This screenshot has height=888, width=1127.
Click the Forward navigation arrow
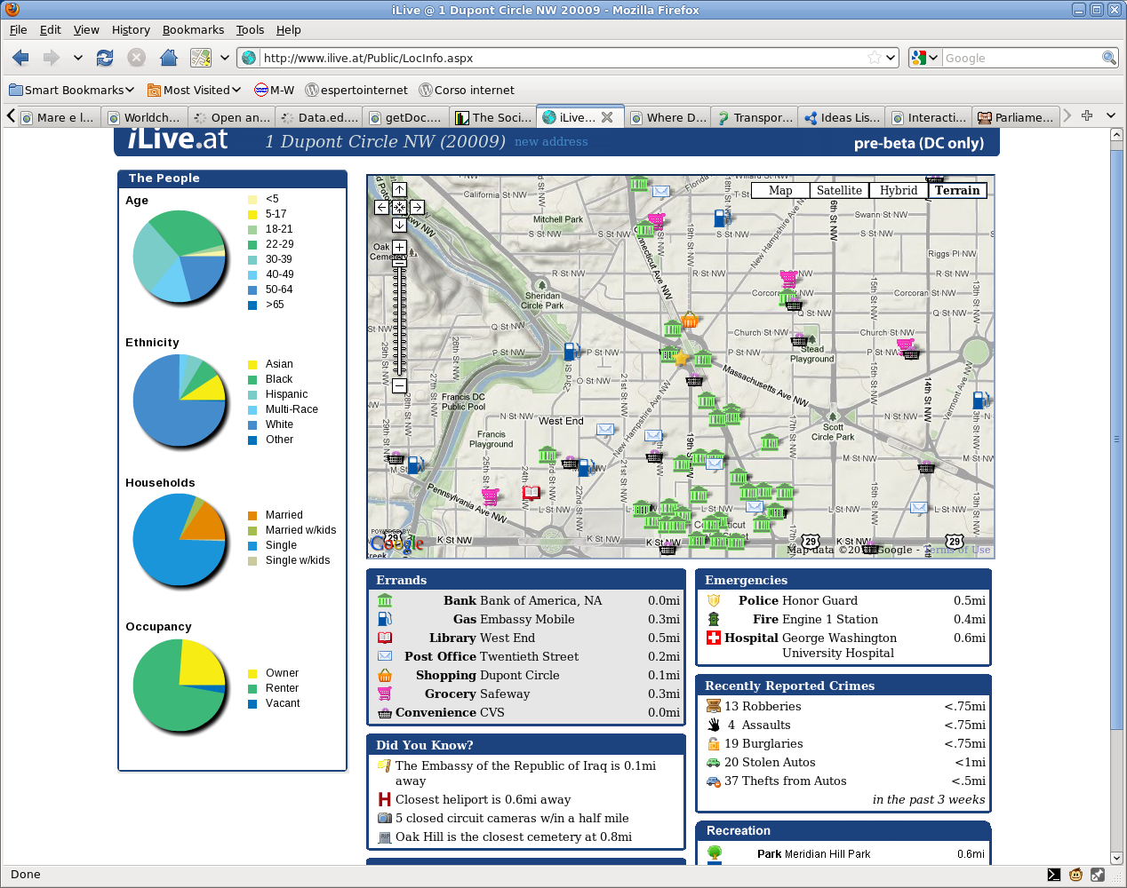(x=51, y=58)
